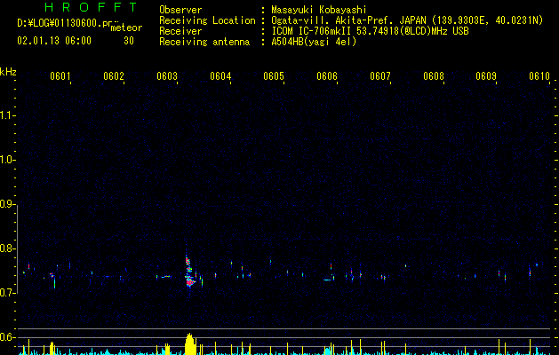Click the 0606 time marker
The image size is (559, 355).
[x=327, y=76]
